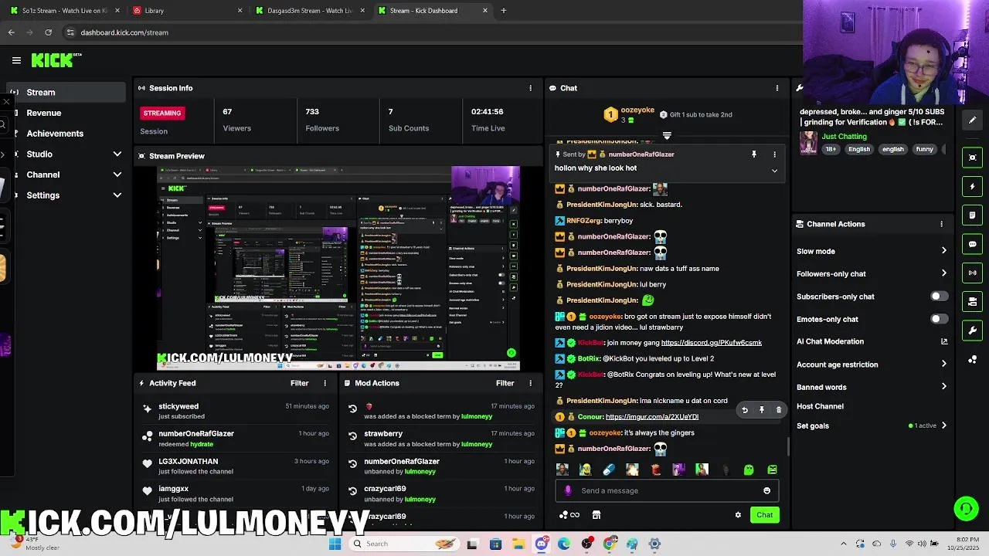The width and height of the screenshot is (989, 556).
Task: Toggle Subscribers-only chat switch
Action: [939, 297]
